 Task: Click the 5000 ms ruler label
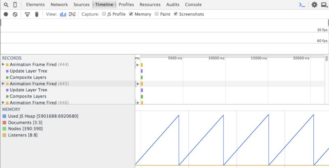click(175, 58)
